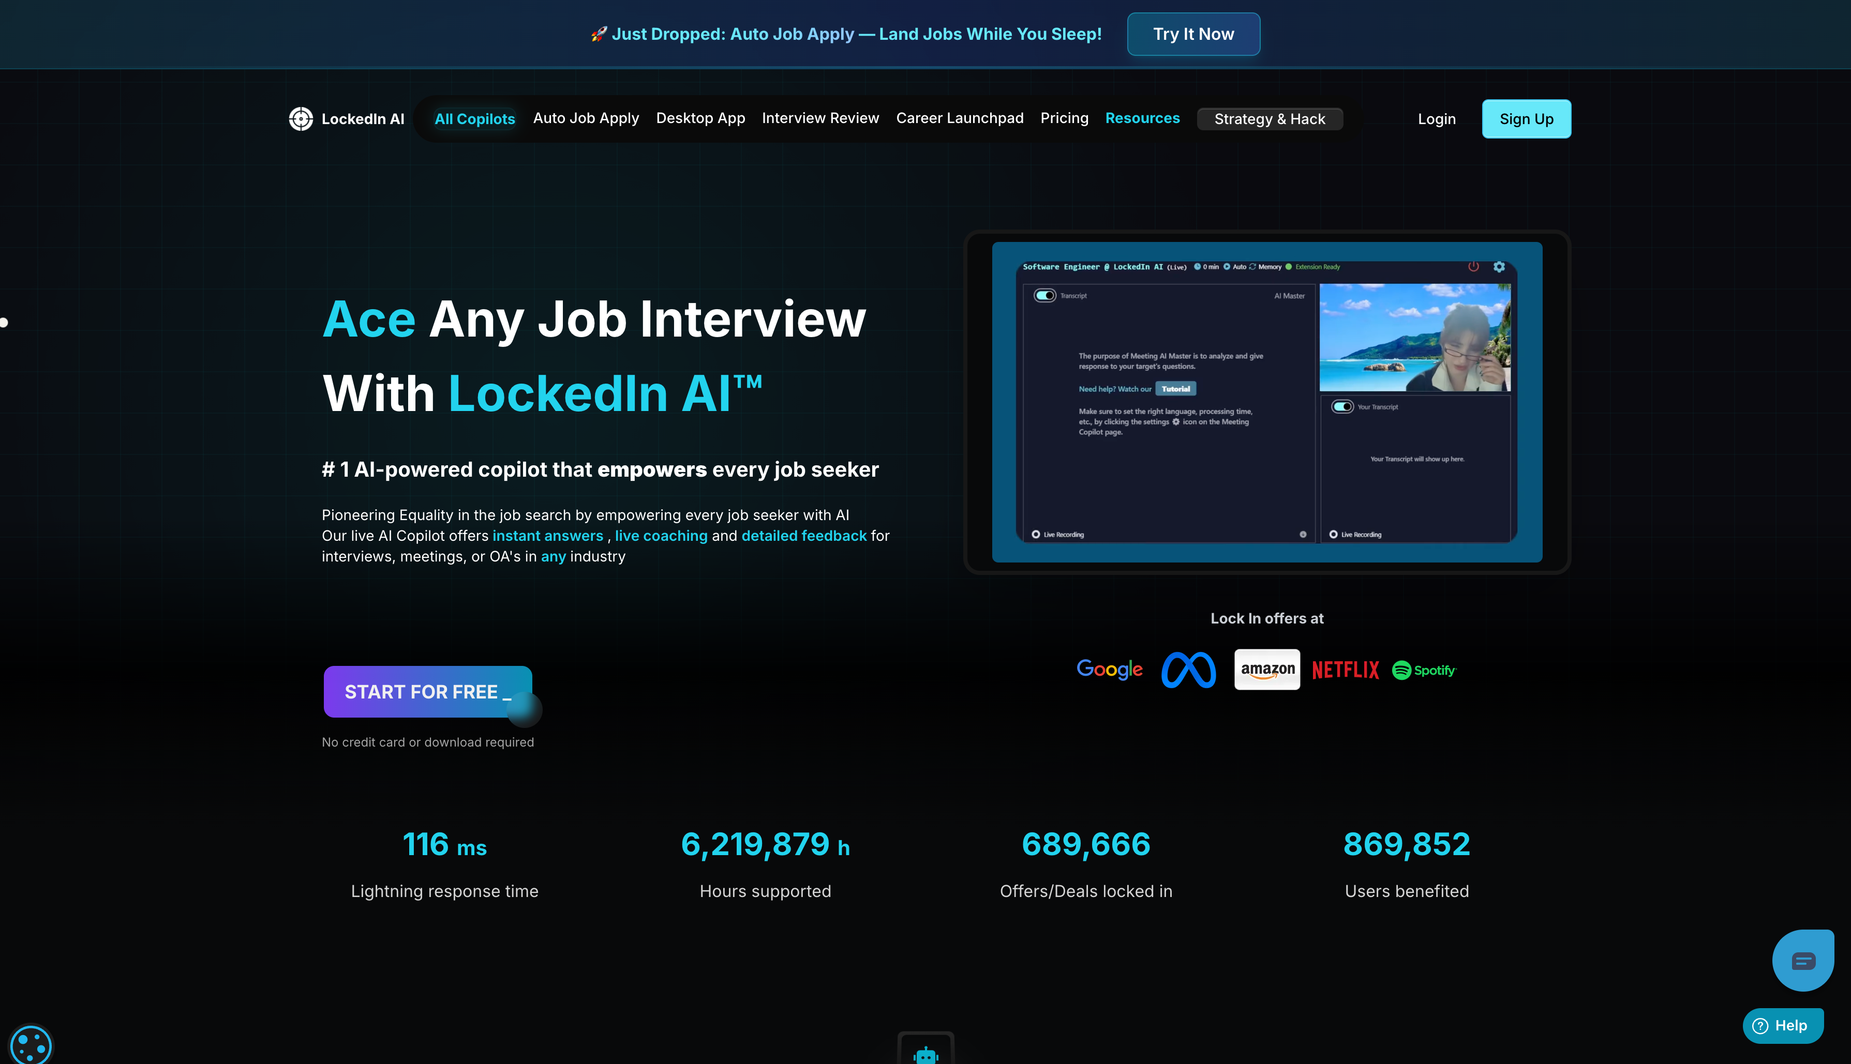Click the Strategy & Hack button
Screen dimensions: 1851x1064
pyautogui.click(x=1270, y=119)
